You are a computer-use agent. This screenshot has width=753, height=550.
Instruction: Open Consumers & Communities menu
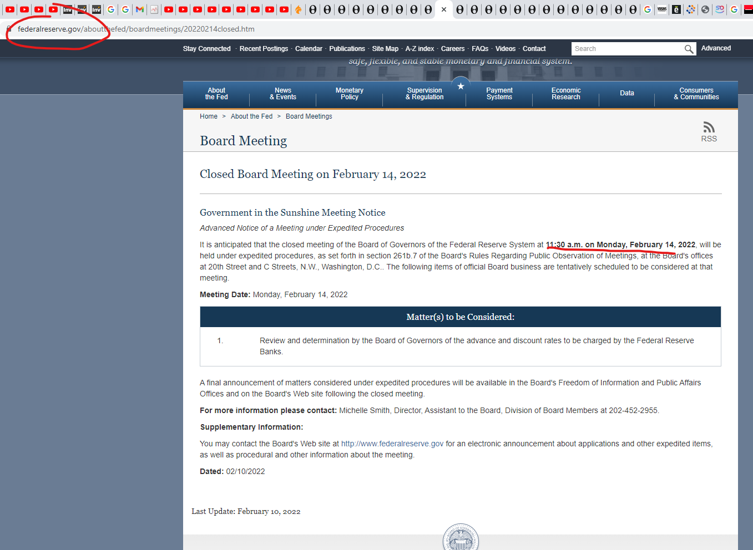696,94
